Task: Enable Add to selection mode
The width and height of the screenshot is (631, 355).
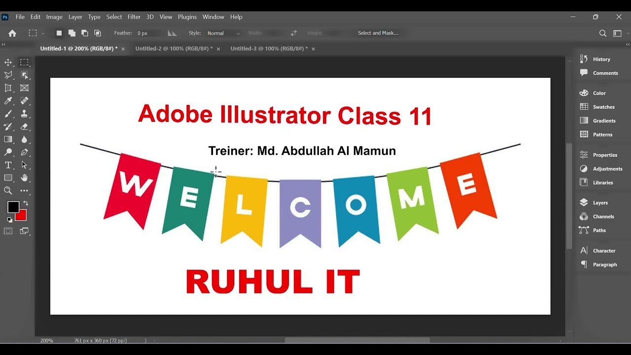Action: [x=72, y=33]
